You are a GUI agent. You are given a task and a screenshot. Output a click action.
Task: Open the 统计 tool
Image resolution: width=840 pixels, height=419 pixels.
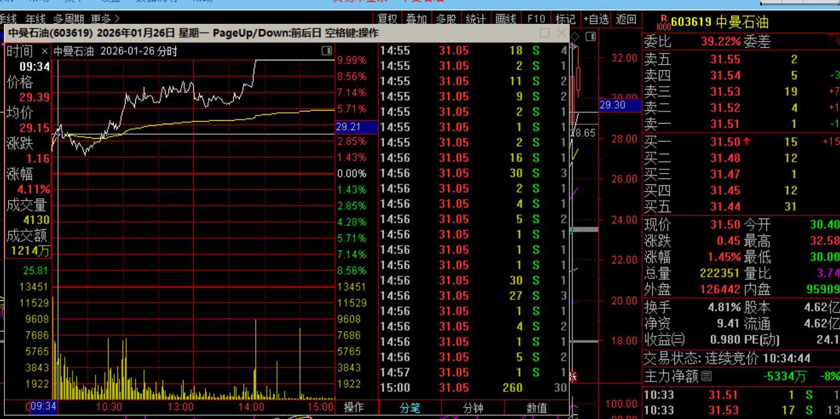click(476, 19)
